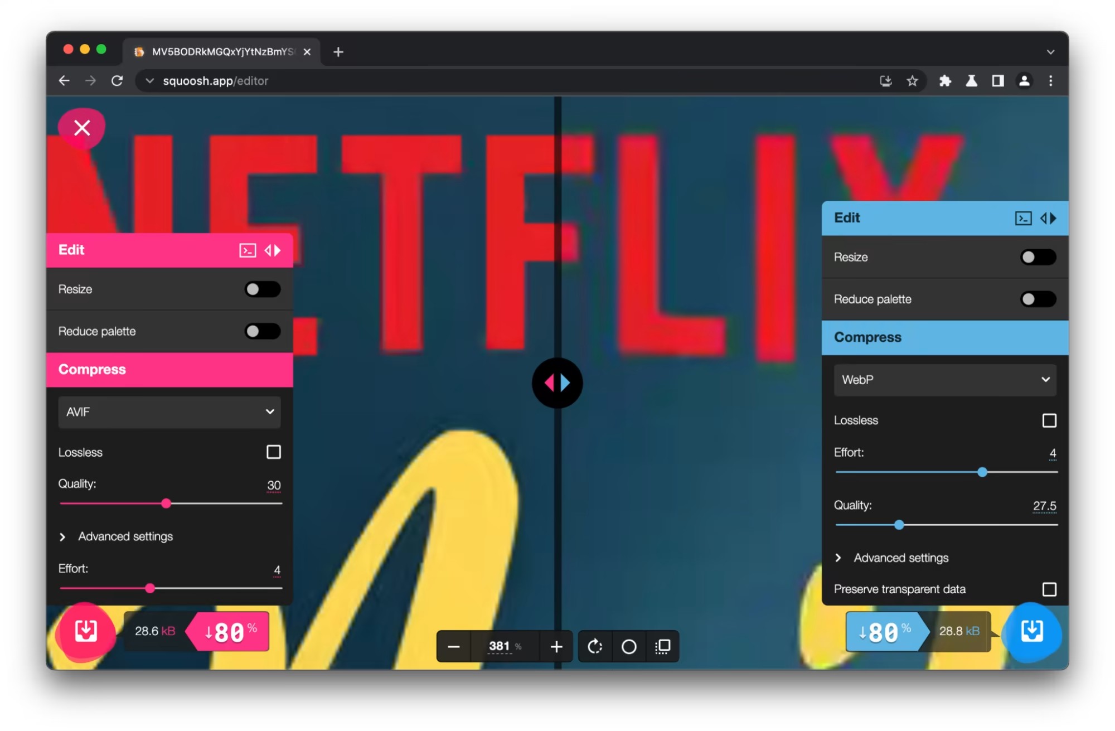The width and height of the screenshot is (1115, 731).
Task: Open the AVIF format dropdown
Action: 169,412
